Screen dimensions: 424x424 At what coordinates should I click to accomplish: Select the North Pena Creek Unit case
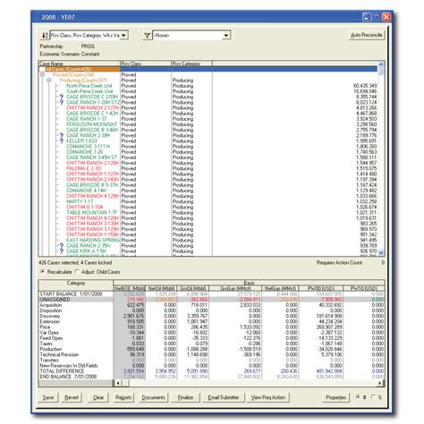coord(89,86)
